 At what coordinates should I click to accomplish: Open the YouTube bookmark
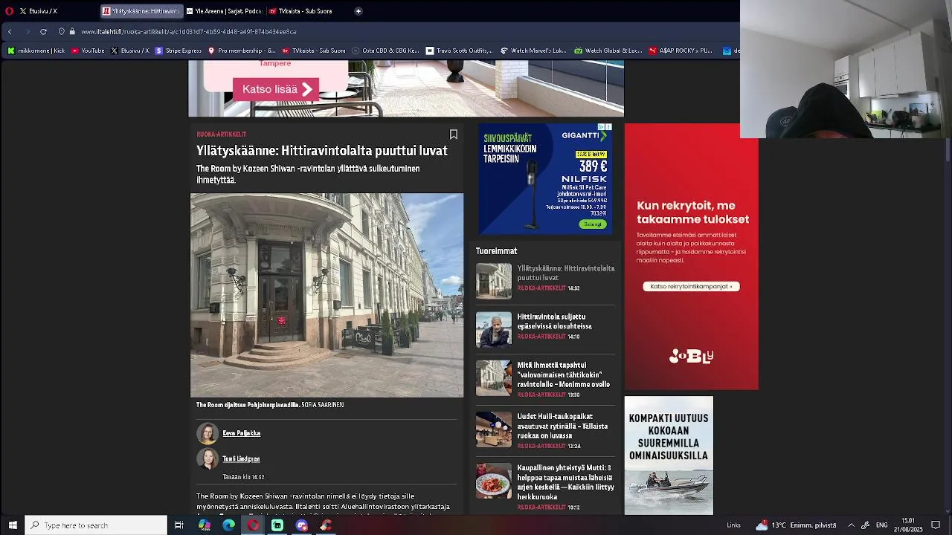pyautogui.click(x=88, y=51)
